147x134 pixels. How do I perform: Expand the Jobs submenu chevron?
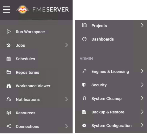(x=66, y=45)
